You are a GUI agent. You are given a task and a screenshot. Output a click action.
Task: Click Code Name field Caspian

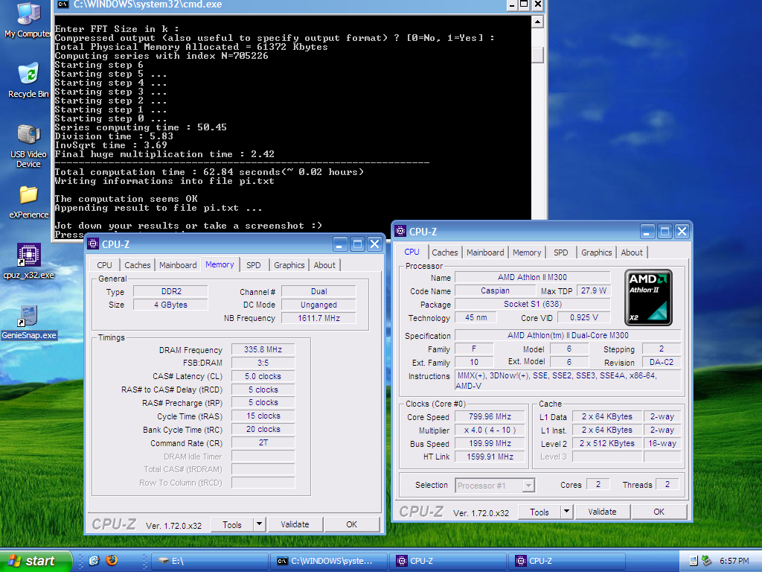coord(495,291)
